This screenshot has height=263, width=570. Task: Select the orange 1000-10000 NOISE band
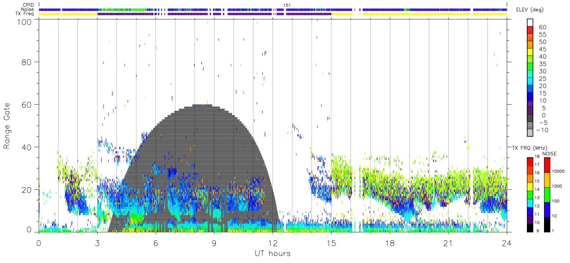point(546,179)
